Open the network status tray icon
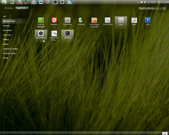This screenshot has width=169, height=135. tap(142, 2)
